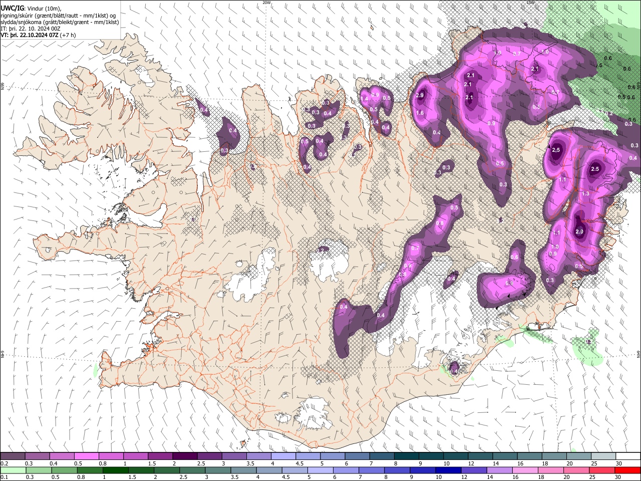Click the '0.8' label under the lower legend
The width and height of the screenshot is (641, 481).
tap(81, 477)
